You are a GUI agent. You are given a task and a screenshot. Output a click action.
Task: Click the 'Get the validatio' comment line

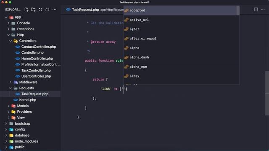coord(107,23)
